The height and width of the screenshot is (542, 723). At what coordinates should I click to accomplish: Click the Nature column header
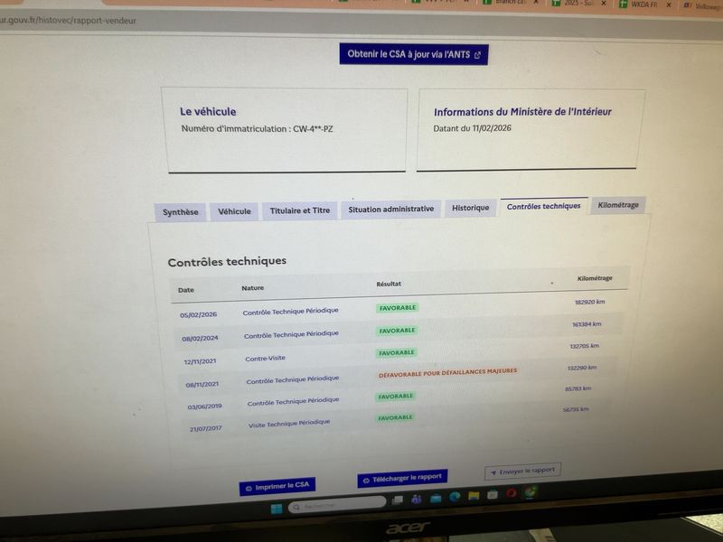click(x=253, y=288)
